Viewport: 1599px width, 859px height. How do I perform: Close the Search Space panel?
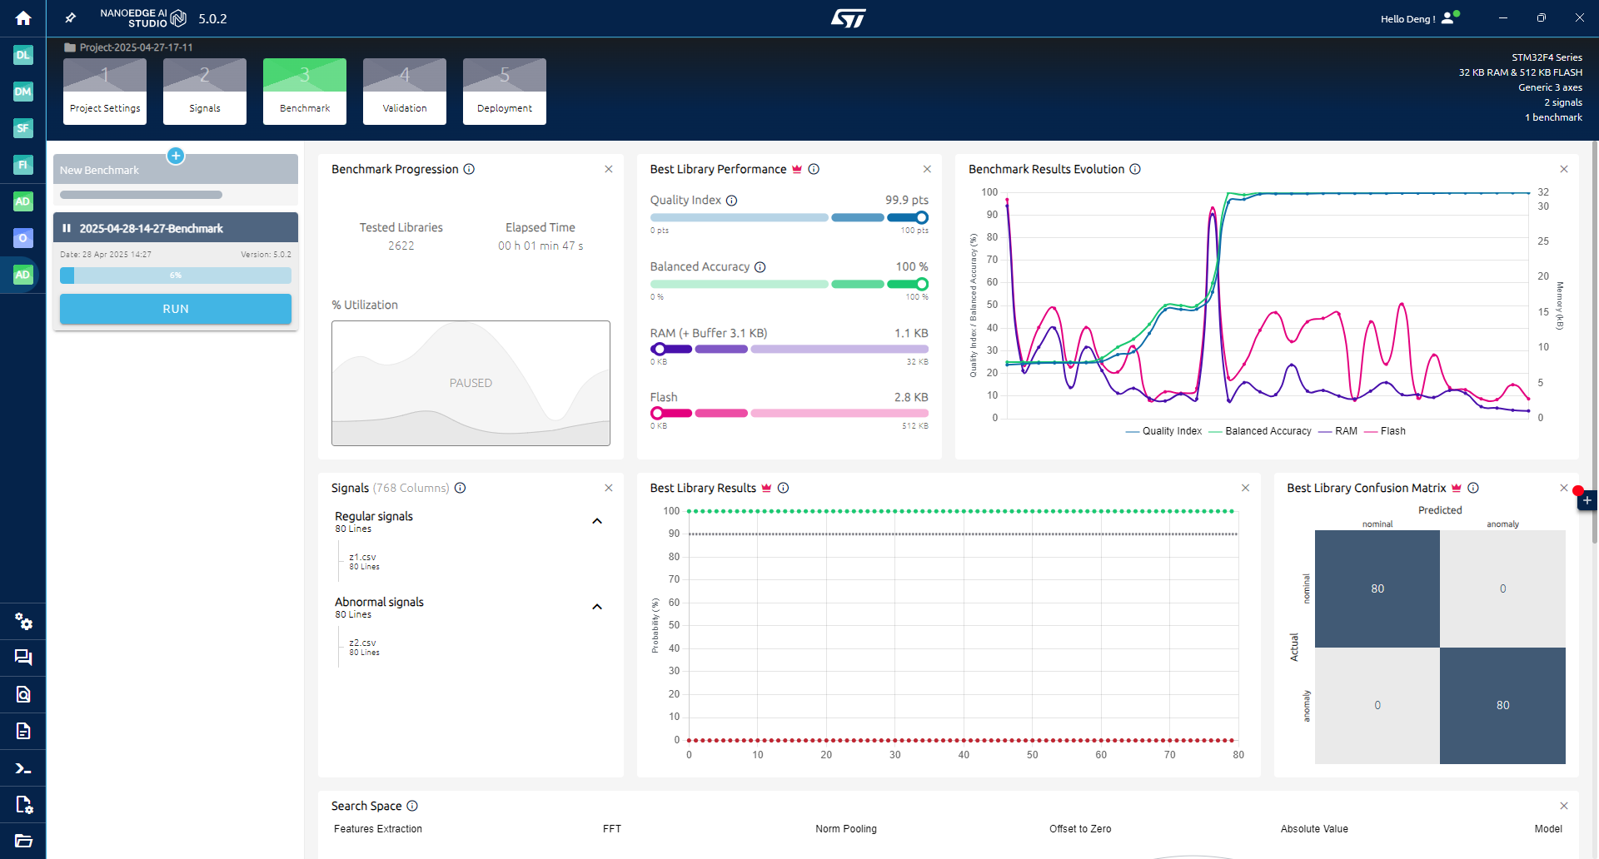[x=1564, y=806]
